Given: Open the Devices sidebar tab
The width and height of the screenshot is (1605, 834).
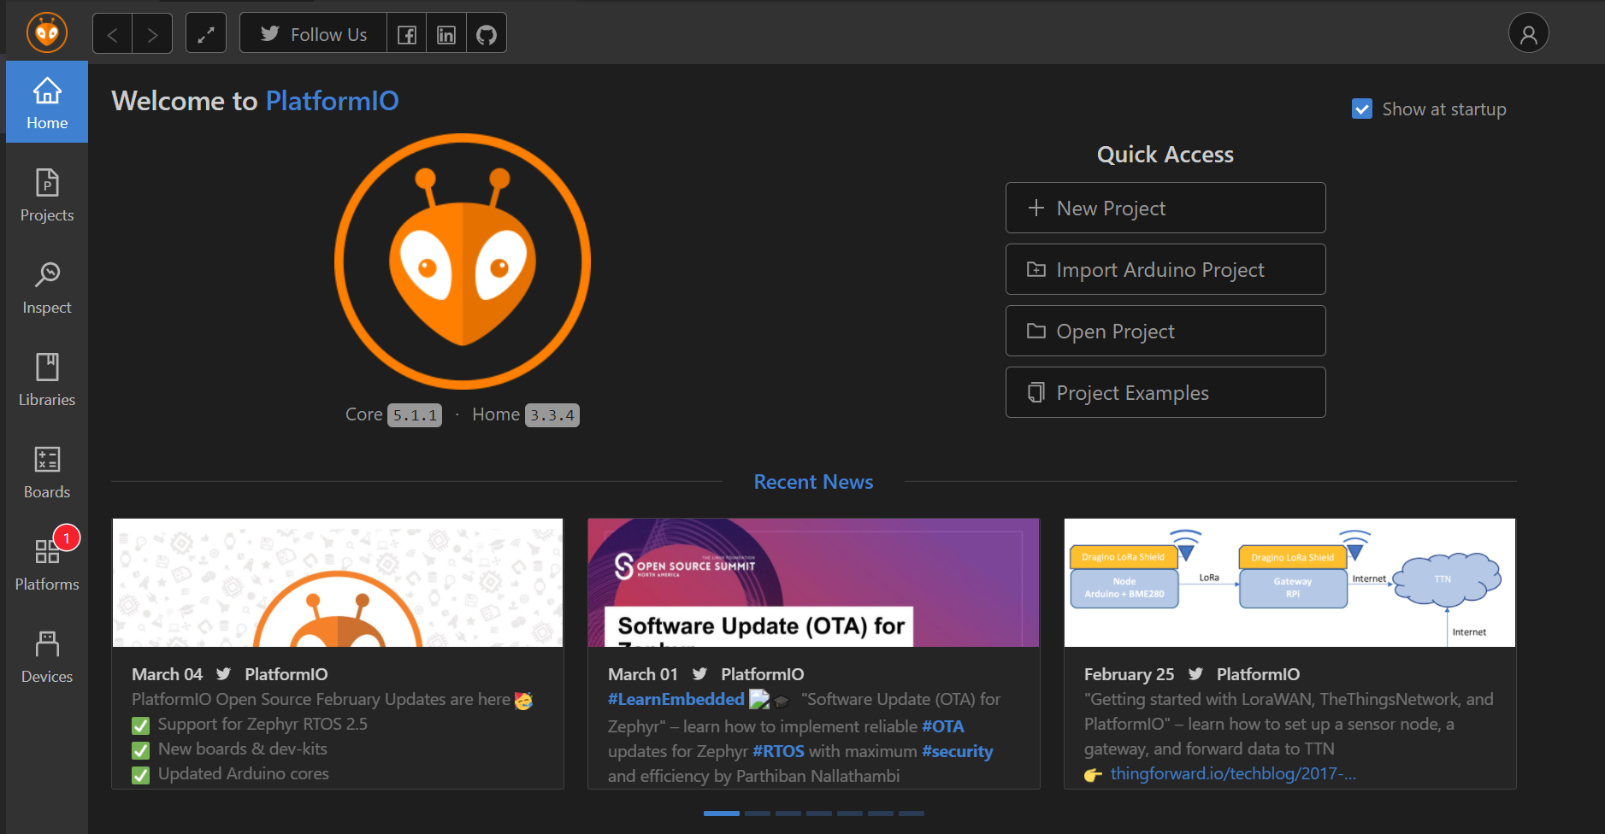Looking at the screenshot, I should tap(47, 657).
